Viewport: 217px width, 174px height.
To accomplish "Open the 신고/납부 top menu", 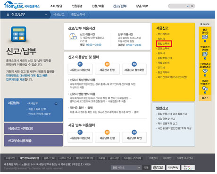I will tap(120, 6).
